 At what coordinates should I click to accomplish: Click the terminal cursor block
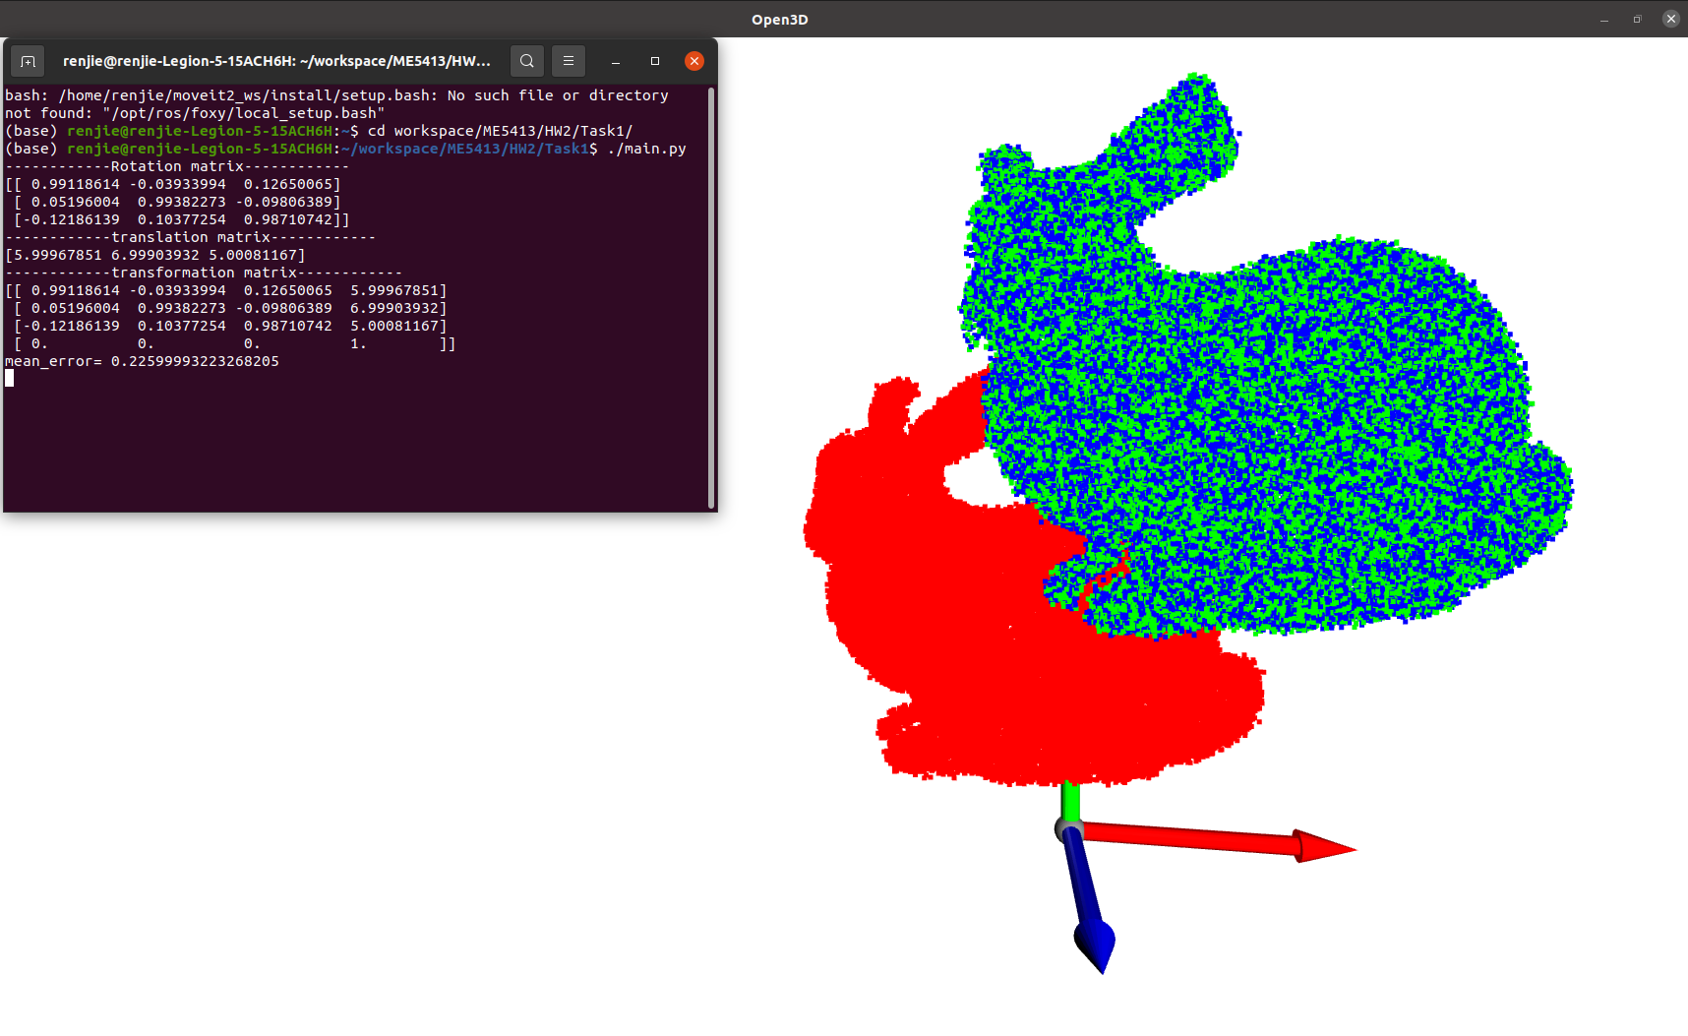pyautogui.click(x=9, y=379)
